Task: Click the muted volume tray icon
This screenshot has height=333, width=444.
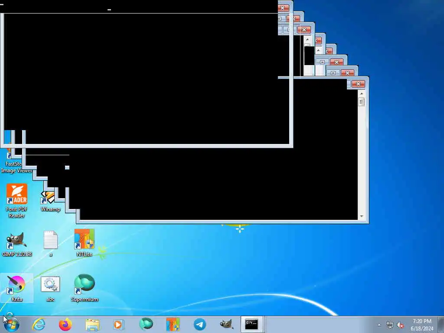Action: point(400,325)
